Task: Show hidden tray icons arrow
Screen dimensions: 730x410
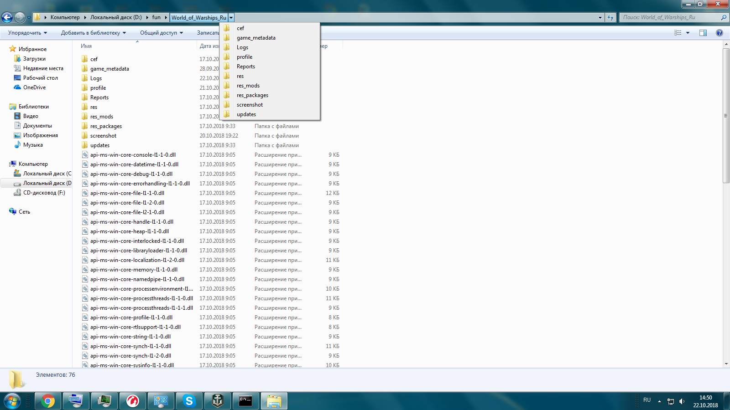Action: pyautogui.click(x=659, y=401)
